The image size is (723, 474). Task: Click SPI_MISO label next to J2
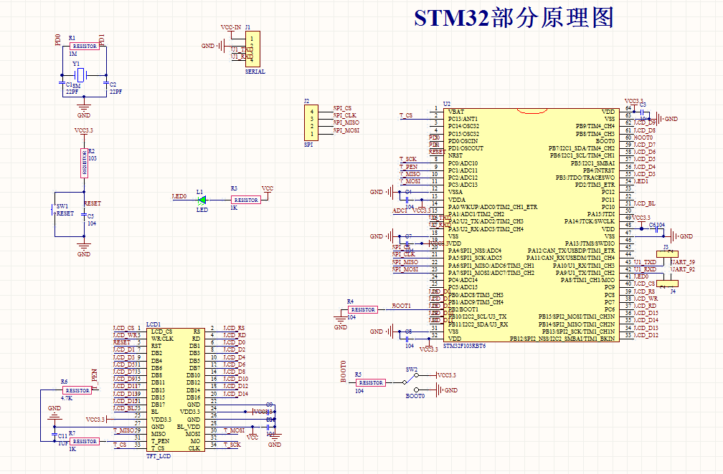[346, 123]
